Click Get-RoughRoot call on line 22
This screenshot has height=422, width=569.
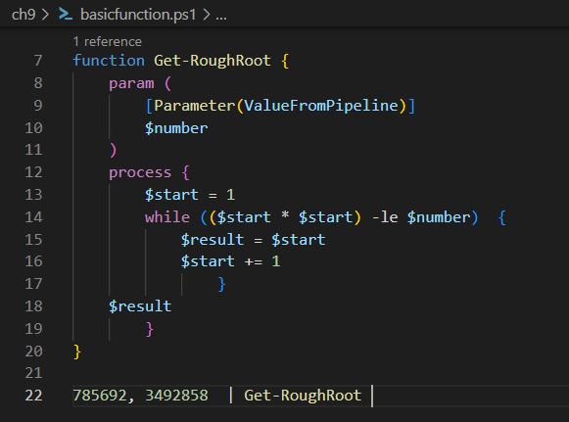click(303, 396)
